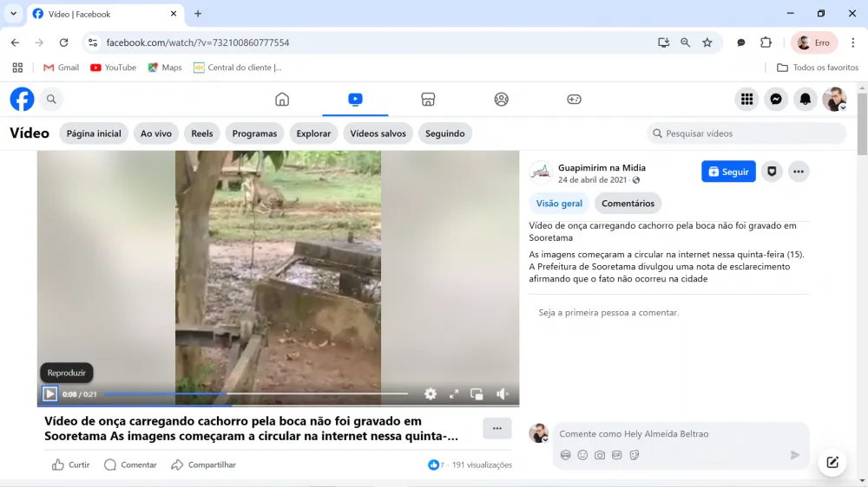The width and height of the screenshot is (868, 487).
Task: Open the browser zoom magnifier icon
Action: (x=686, y=42)
